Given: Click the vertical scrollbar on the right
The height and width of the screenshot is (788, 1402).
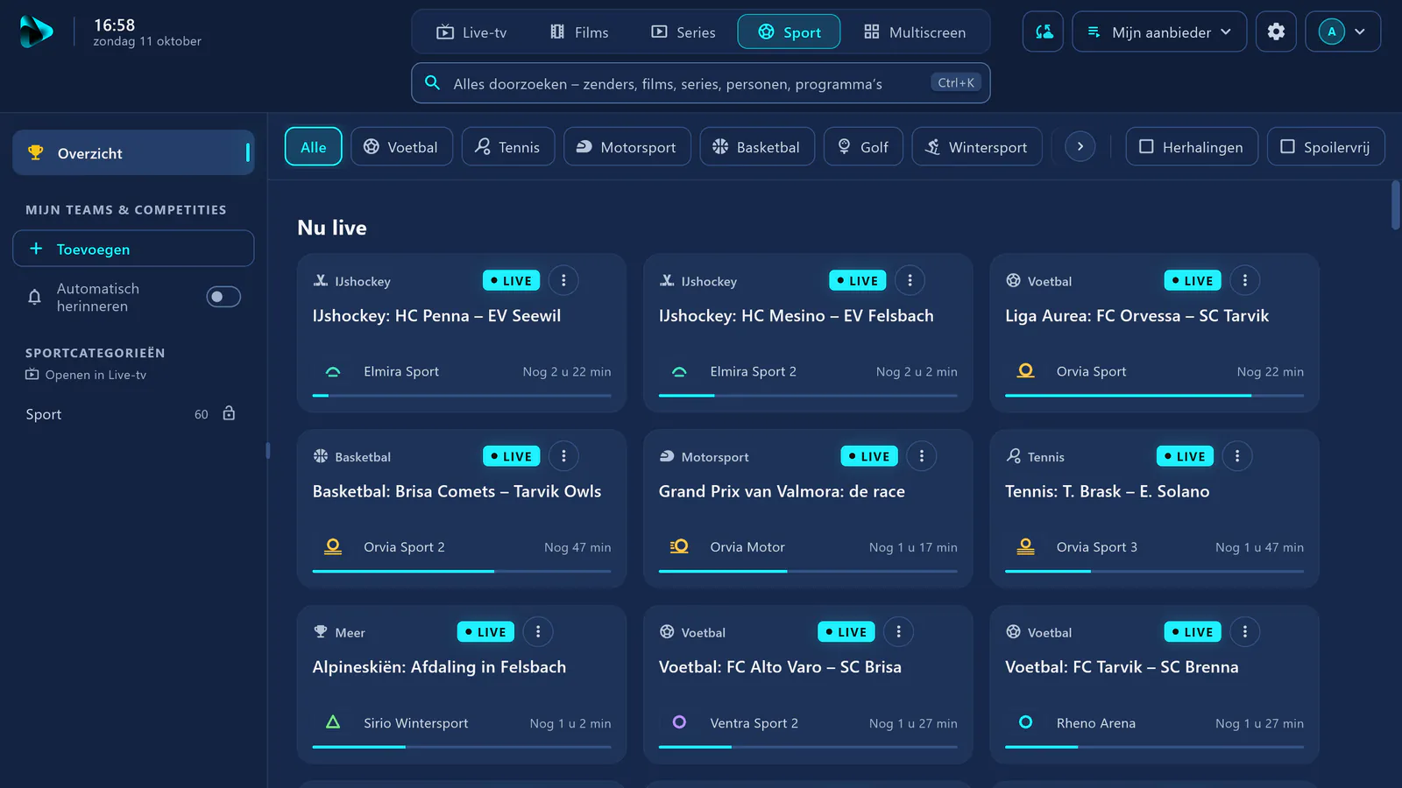Looking at the screenshot, I should tap(1396, 205).
